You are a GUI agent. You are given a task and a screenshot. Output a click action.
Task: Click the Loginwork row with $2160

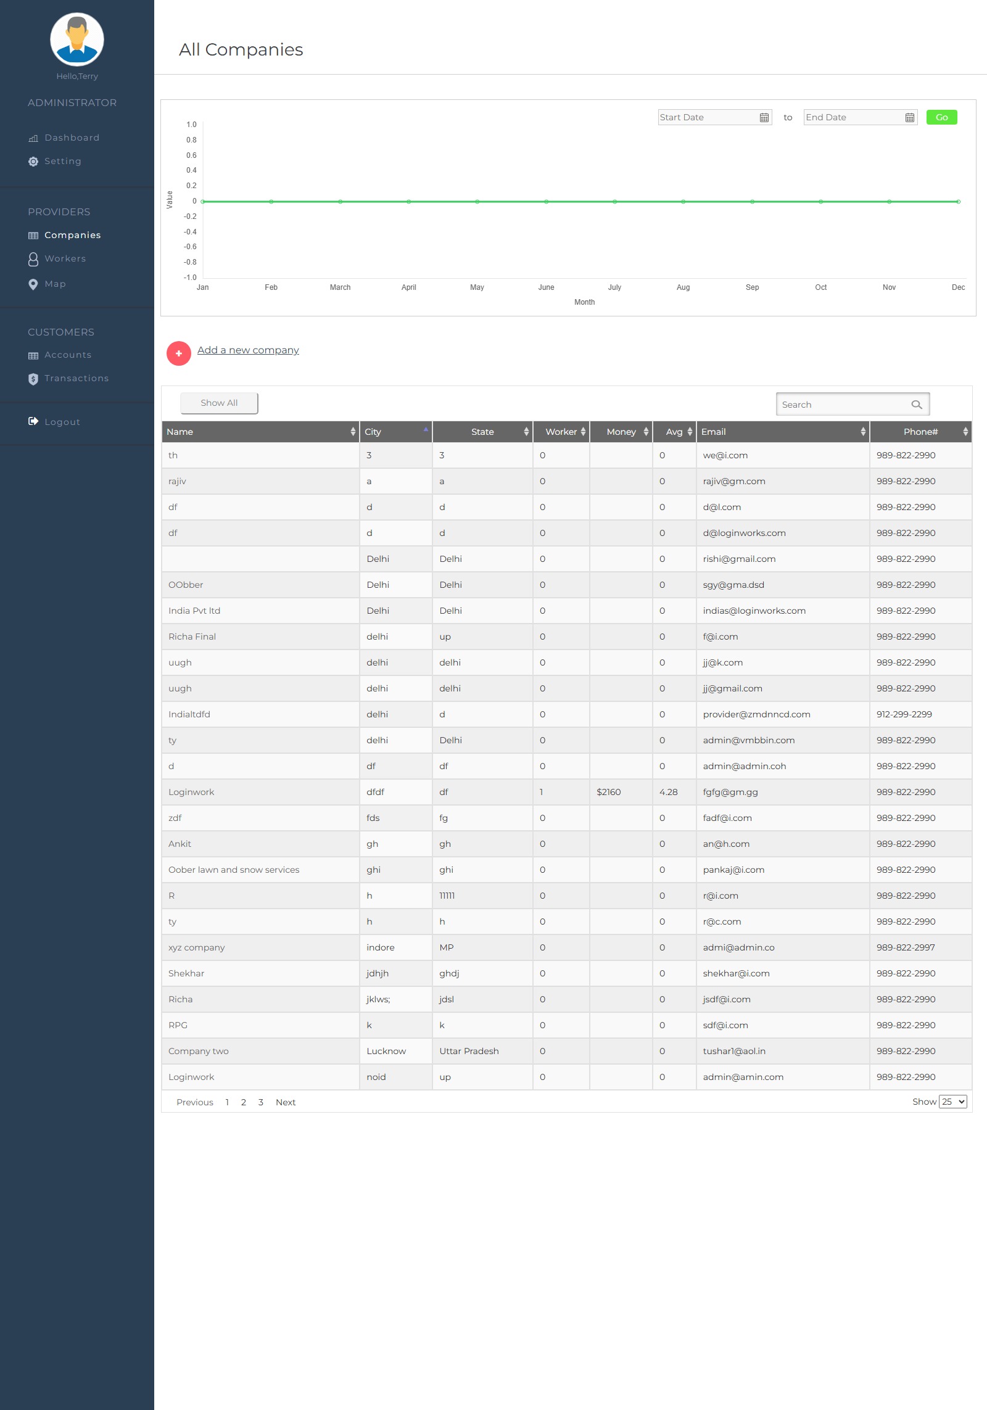(566, 792)
